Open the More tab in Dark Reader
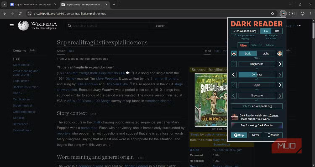 click(x=270, y=45)
